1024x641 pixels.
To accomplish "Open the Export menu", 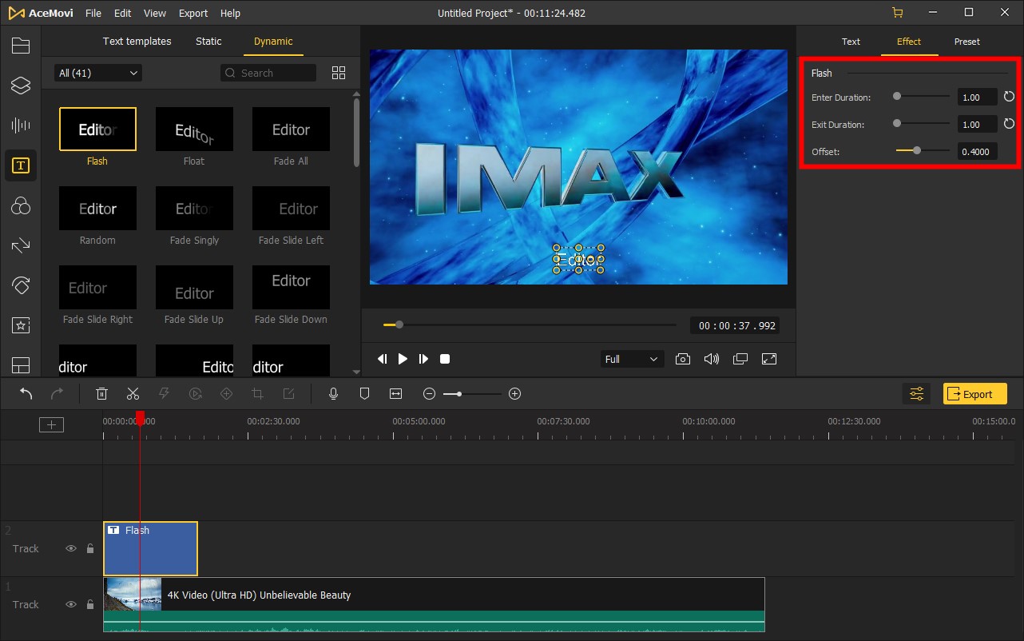I will [192, 14].
